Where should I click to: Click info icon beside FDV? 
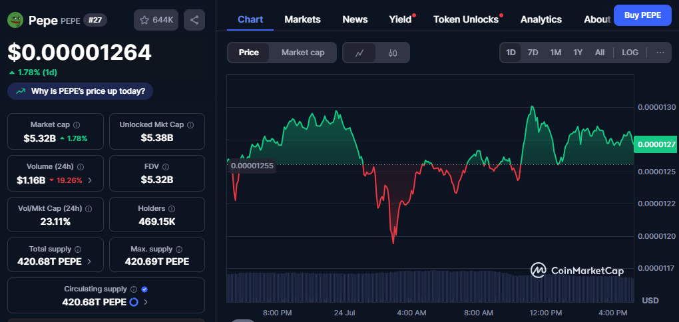165,166
